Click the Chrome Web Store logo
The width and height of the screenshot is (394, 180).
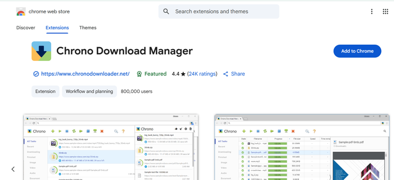[x=21, y=11]
